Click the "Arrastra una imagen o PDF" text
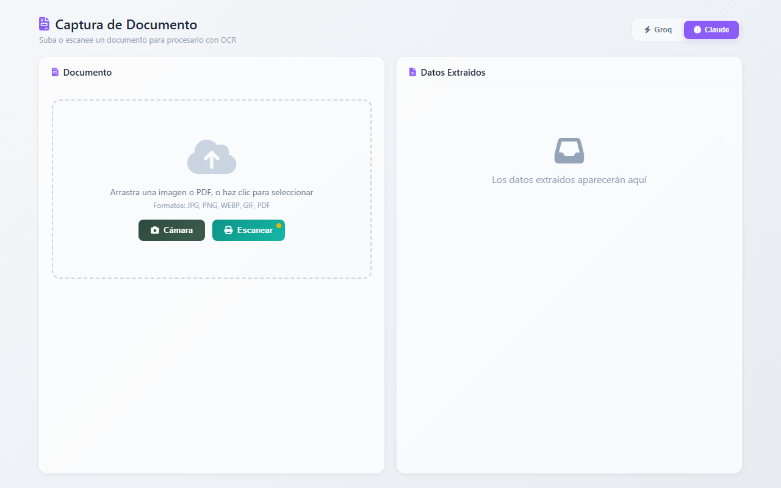This screenshot has width=781, height=488. pyautogui.click(x=211, y=192)
